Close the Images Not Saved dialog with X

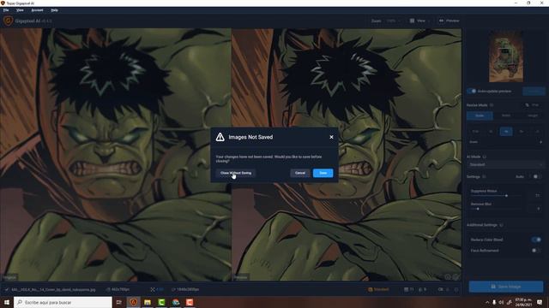[x=331, y=137]
